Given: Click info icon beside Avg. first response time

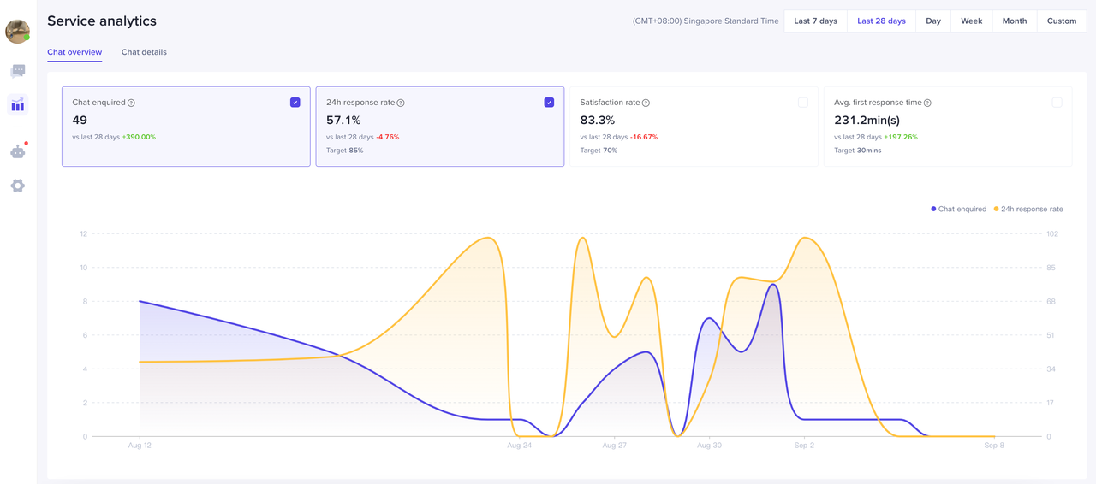Looking at the screenshot, I should [x=927, y=103].
